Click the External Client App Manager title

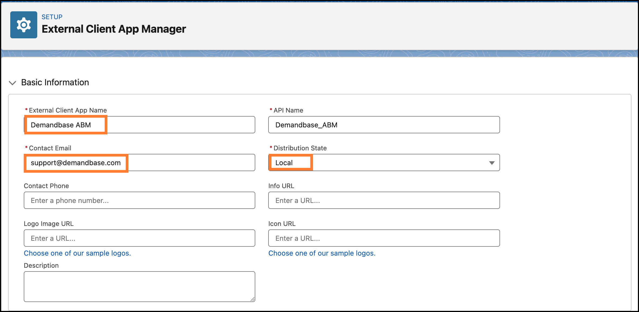pos(114,29)
